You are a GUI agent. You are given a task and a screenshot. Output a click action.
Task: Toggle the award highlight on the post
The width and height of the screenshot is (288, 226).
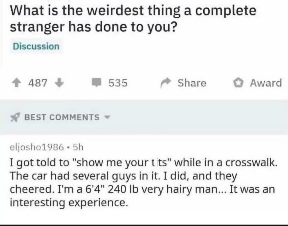click(238, 82)
